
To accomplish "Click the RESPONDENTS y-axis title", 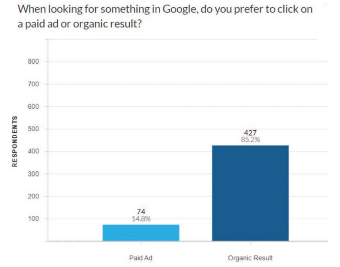I will point(15,141).
